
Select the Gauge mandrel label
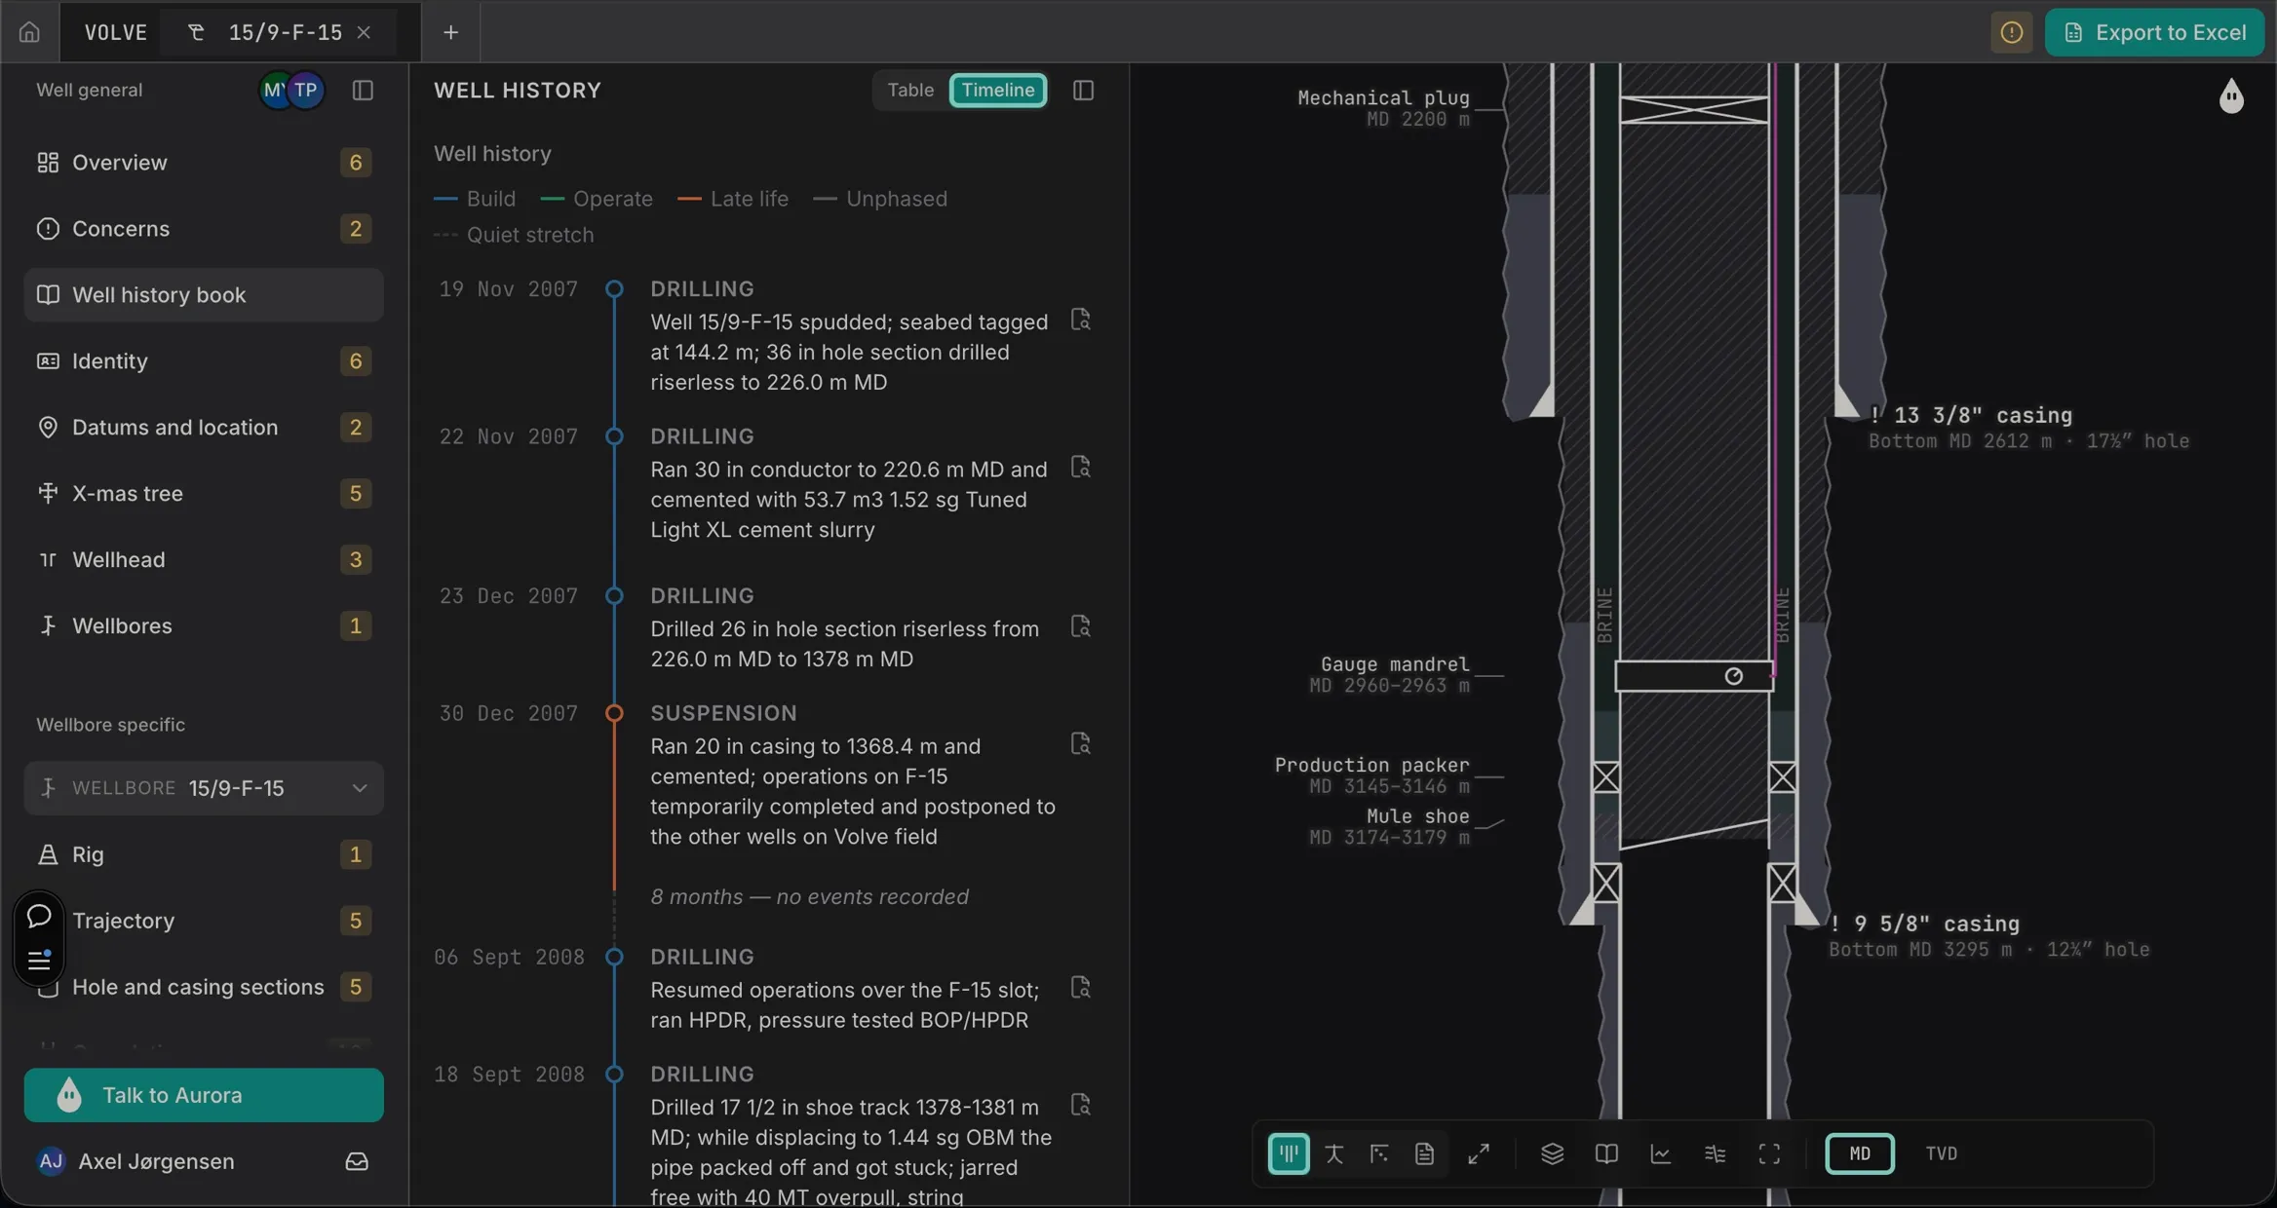[x=1395, y=663]
